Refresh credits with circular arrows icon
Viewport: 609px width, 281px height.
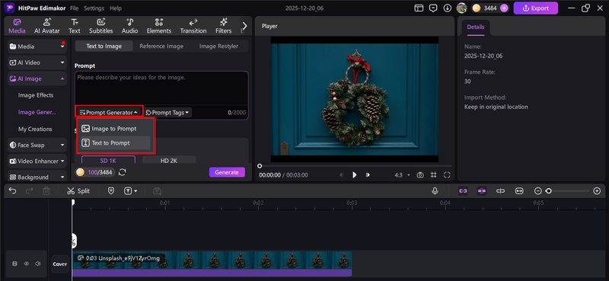123,172
